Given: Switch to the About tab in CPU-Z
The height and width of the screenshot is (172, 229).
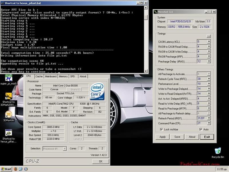Looking at the screenshot, I should tap(83, 76).
